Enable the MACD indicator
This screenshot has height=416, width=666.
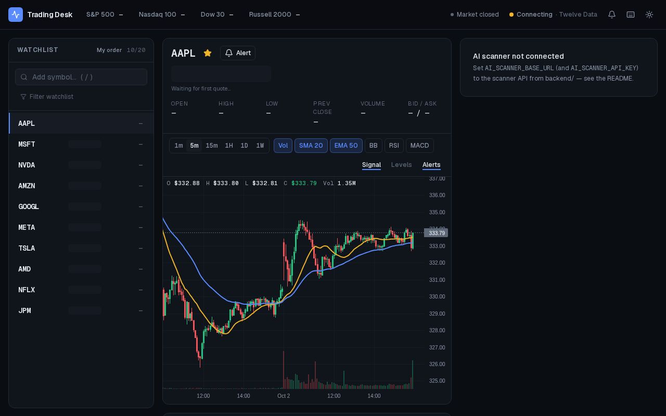pos(420,146)
